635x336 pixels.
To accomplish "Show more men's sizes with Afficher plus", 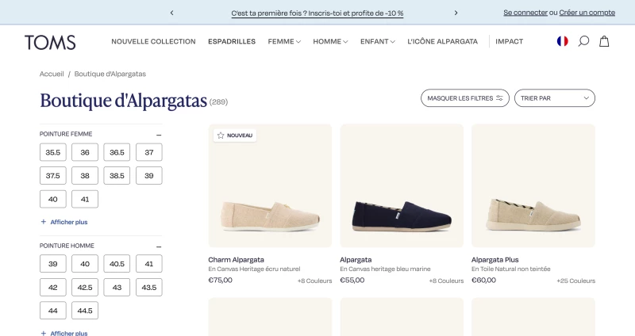I will [64, 333].
